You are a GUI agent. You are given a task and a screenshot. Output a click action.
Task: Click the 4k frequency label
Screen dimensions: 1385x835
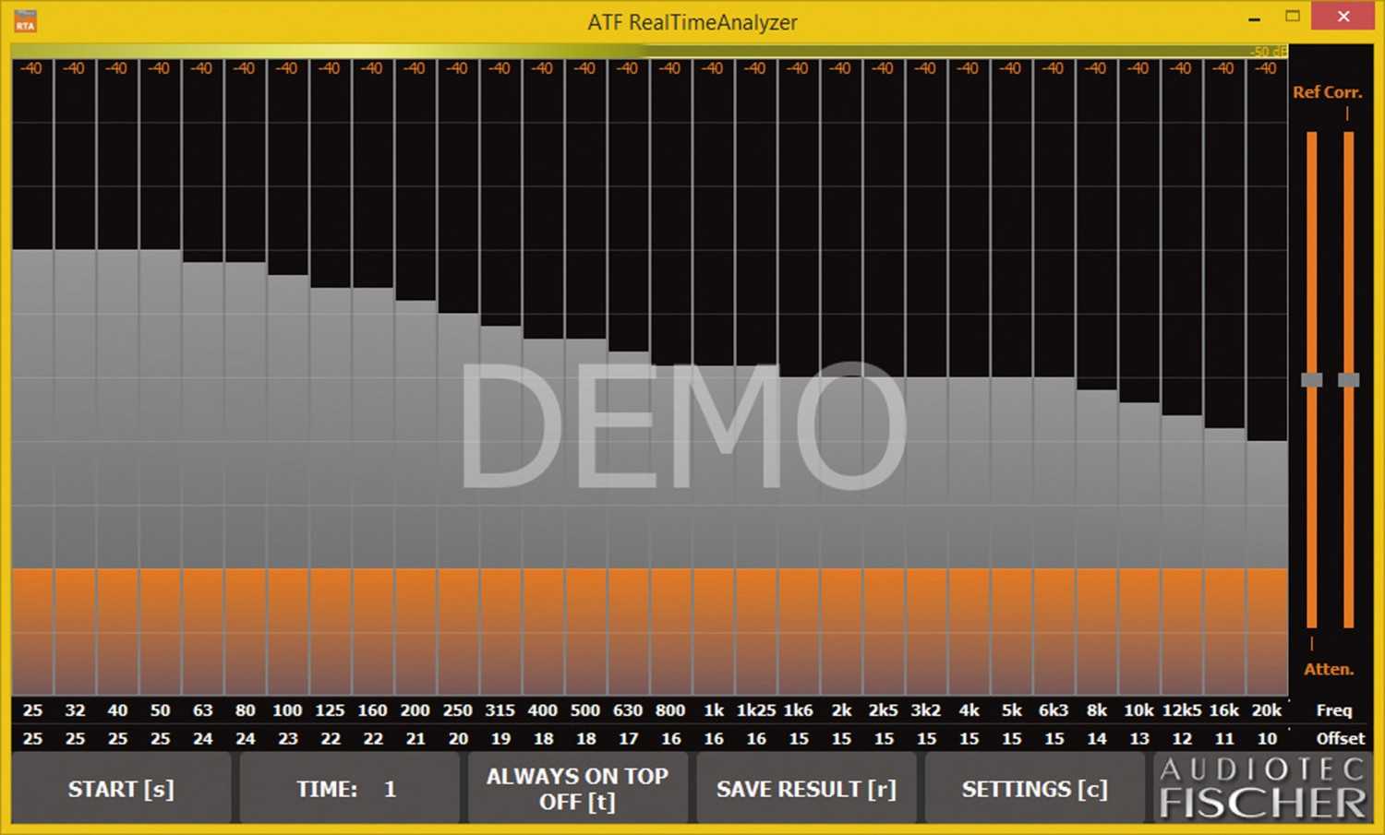969,710
